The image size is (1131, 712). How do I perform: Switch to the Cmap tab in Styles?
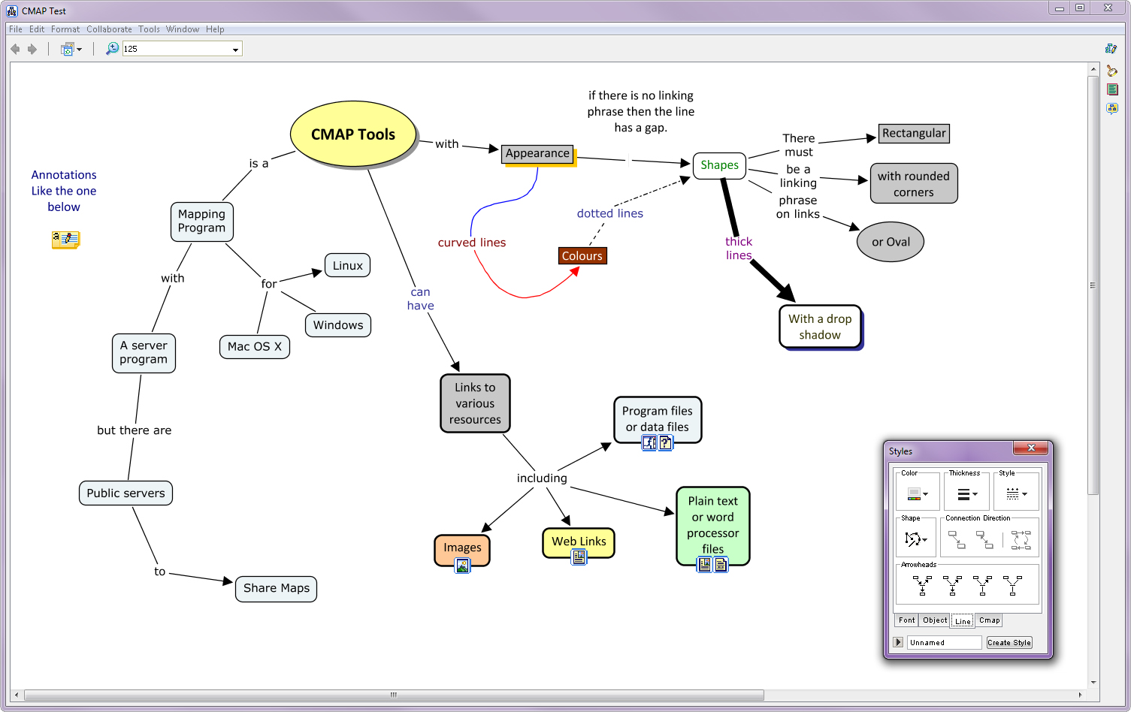click(x=989, y=620)
